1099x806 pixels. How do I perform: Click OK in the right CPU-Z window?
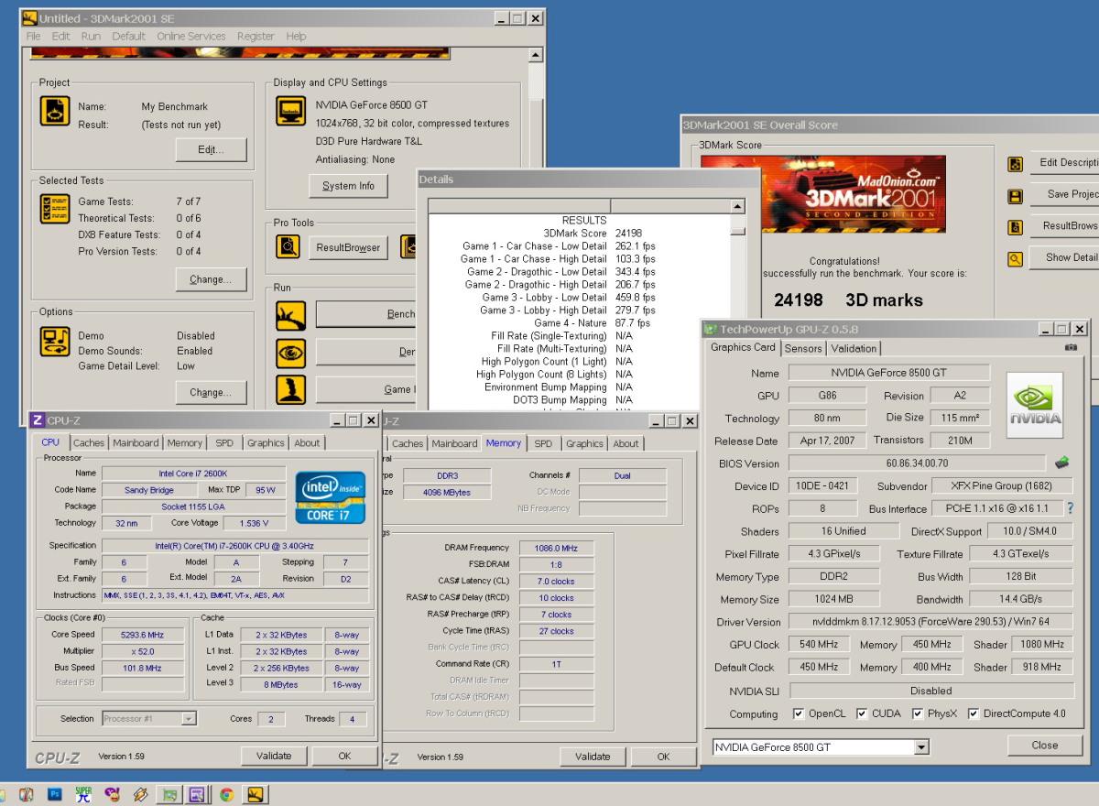click(x=663, y=757)
